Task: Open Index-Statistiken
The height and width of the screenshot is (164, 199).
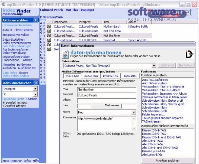Action: click(13, 40)
